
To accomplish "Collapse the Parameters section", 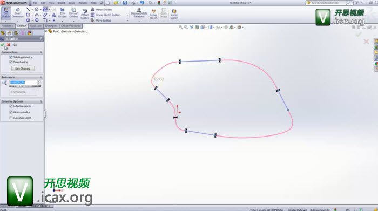I will [40, 52].
